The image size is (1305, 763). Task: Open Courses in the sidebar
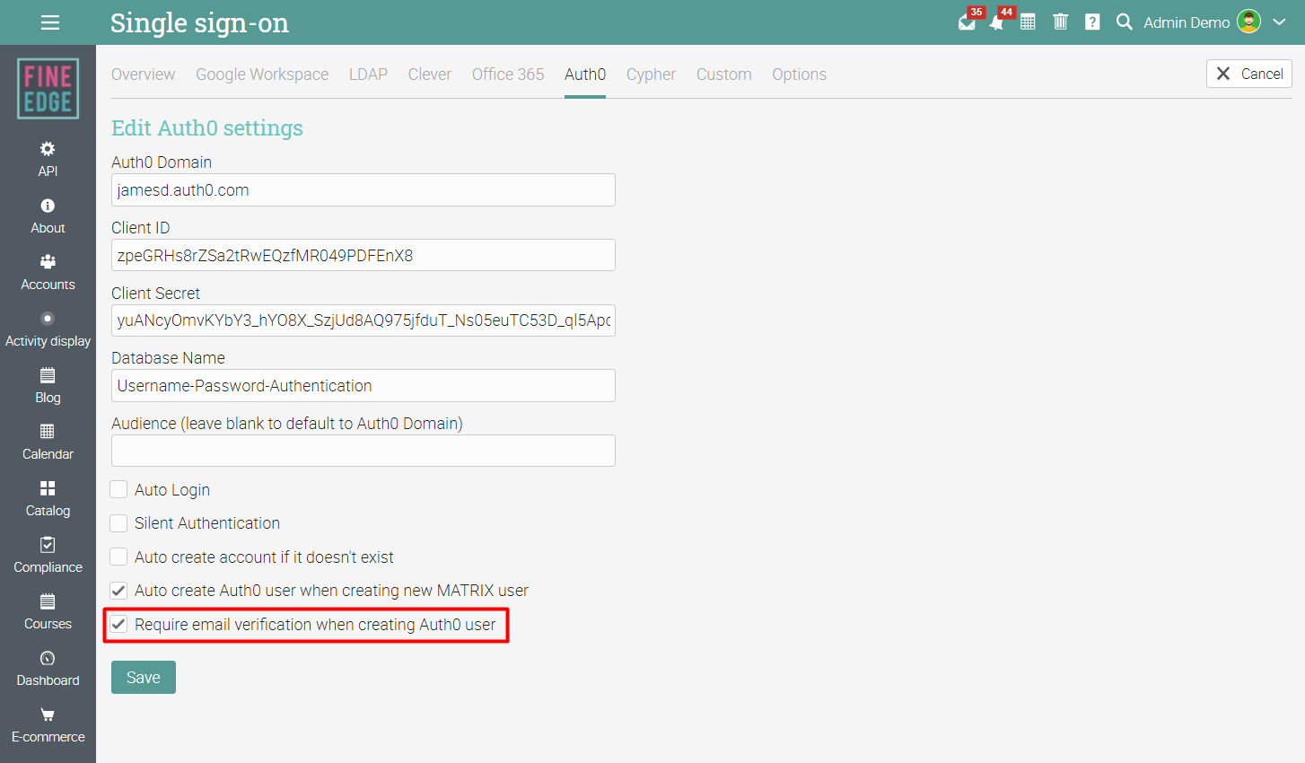48,612
